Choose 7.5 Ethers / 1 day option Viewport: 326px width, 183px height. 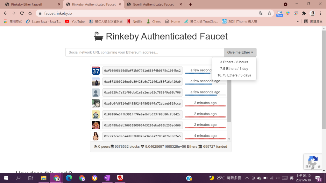pyautogui.click(x=234, y=69)
